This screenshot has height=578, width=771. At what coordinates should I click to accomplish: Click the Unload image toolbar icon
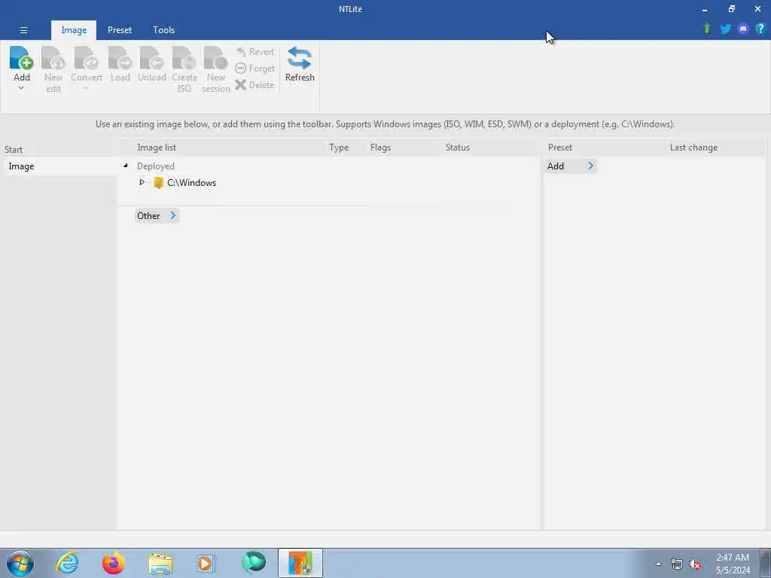[x=152, y=58]
